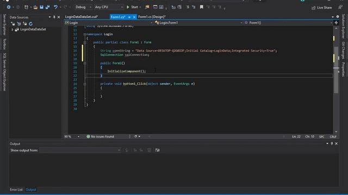Uncomment selected lines via toolbar icon
Viewport: 348px width, 195px height.
click(x=194, y=7)
